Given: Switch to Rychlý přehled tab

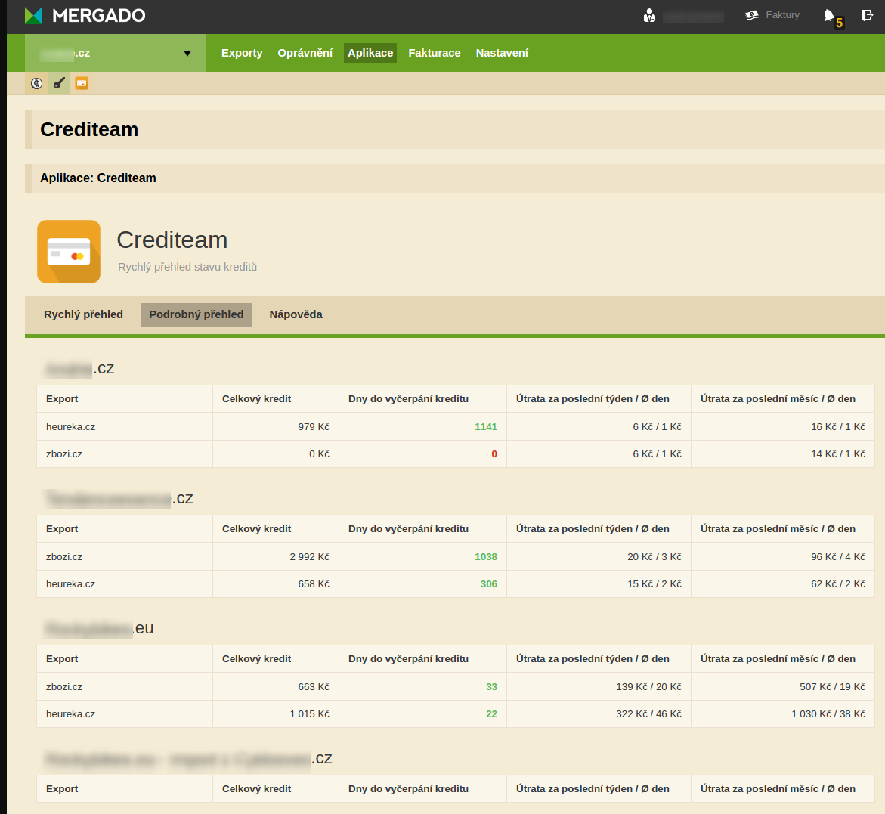Looking at the screenshot, I should [x=84, y=314].
